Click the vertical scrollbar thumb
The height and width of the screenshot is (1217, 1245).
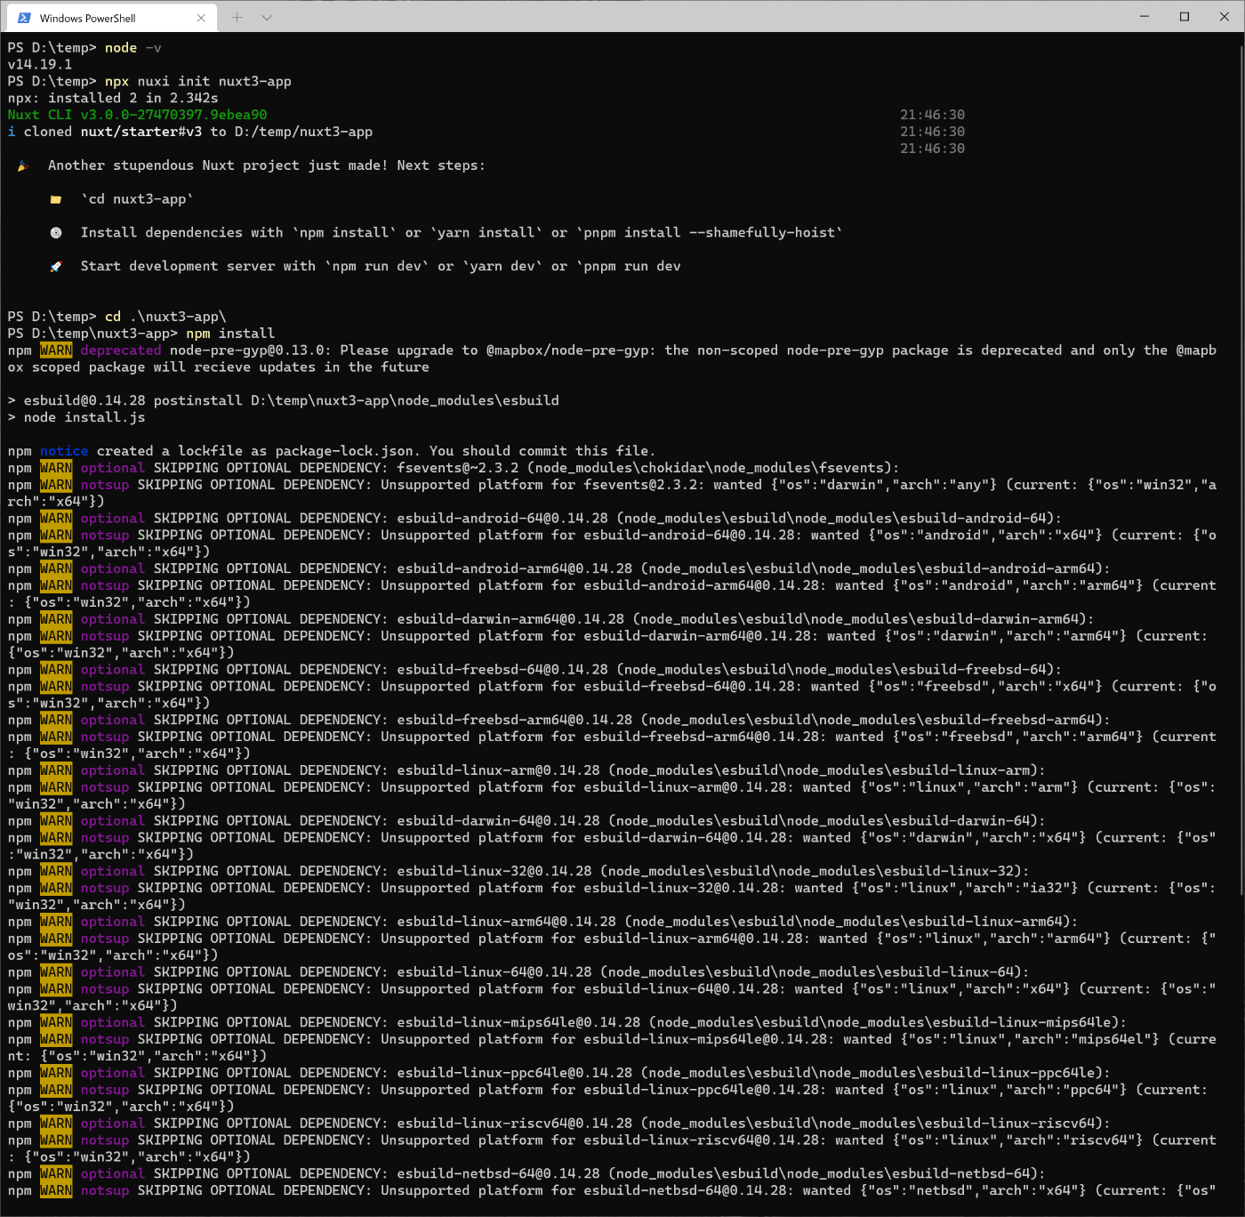1241,470
